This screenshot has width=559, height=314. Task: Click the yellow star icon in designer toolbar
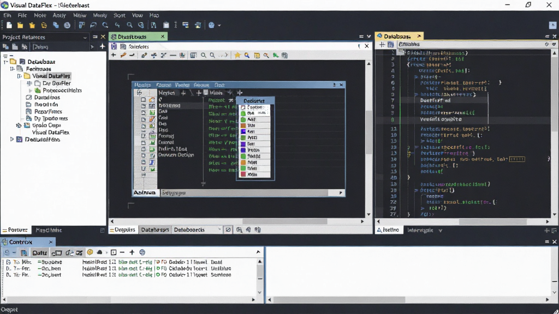237,55
